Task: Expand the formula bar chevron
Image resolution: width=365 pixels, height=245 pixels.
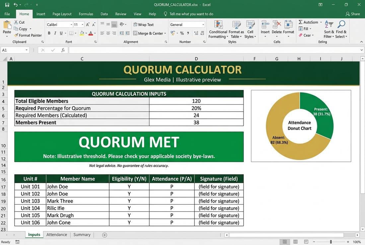Action: tap(361, 50)
